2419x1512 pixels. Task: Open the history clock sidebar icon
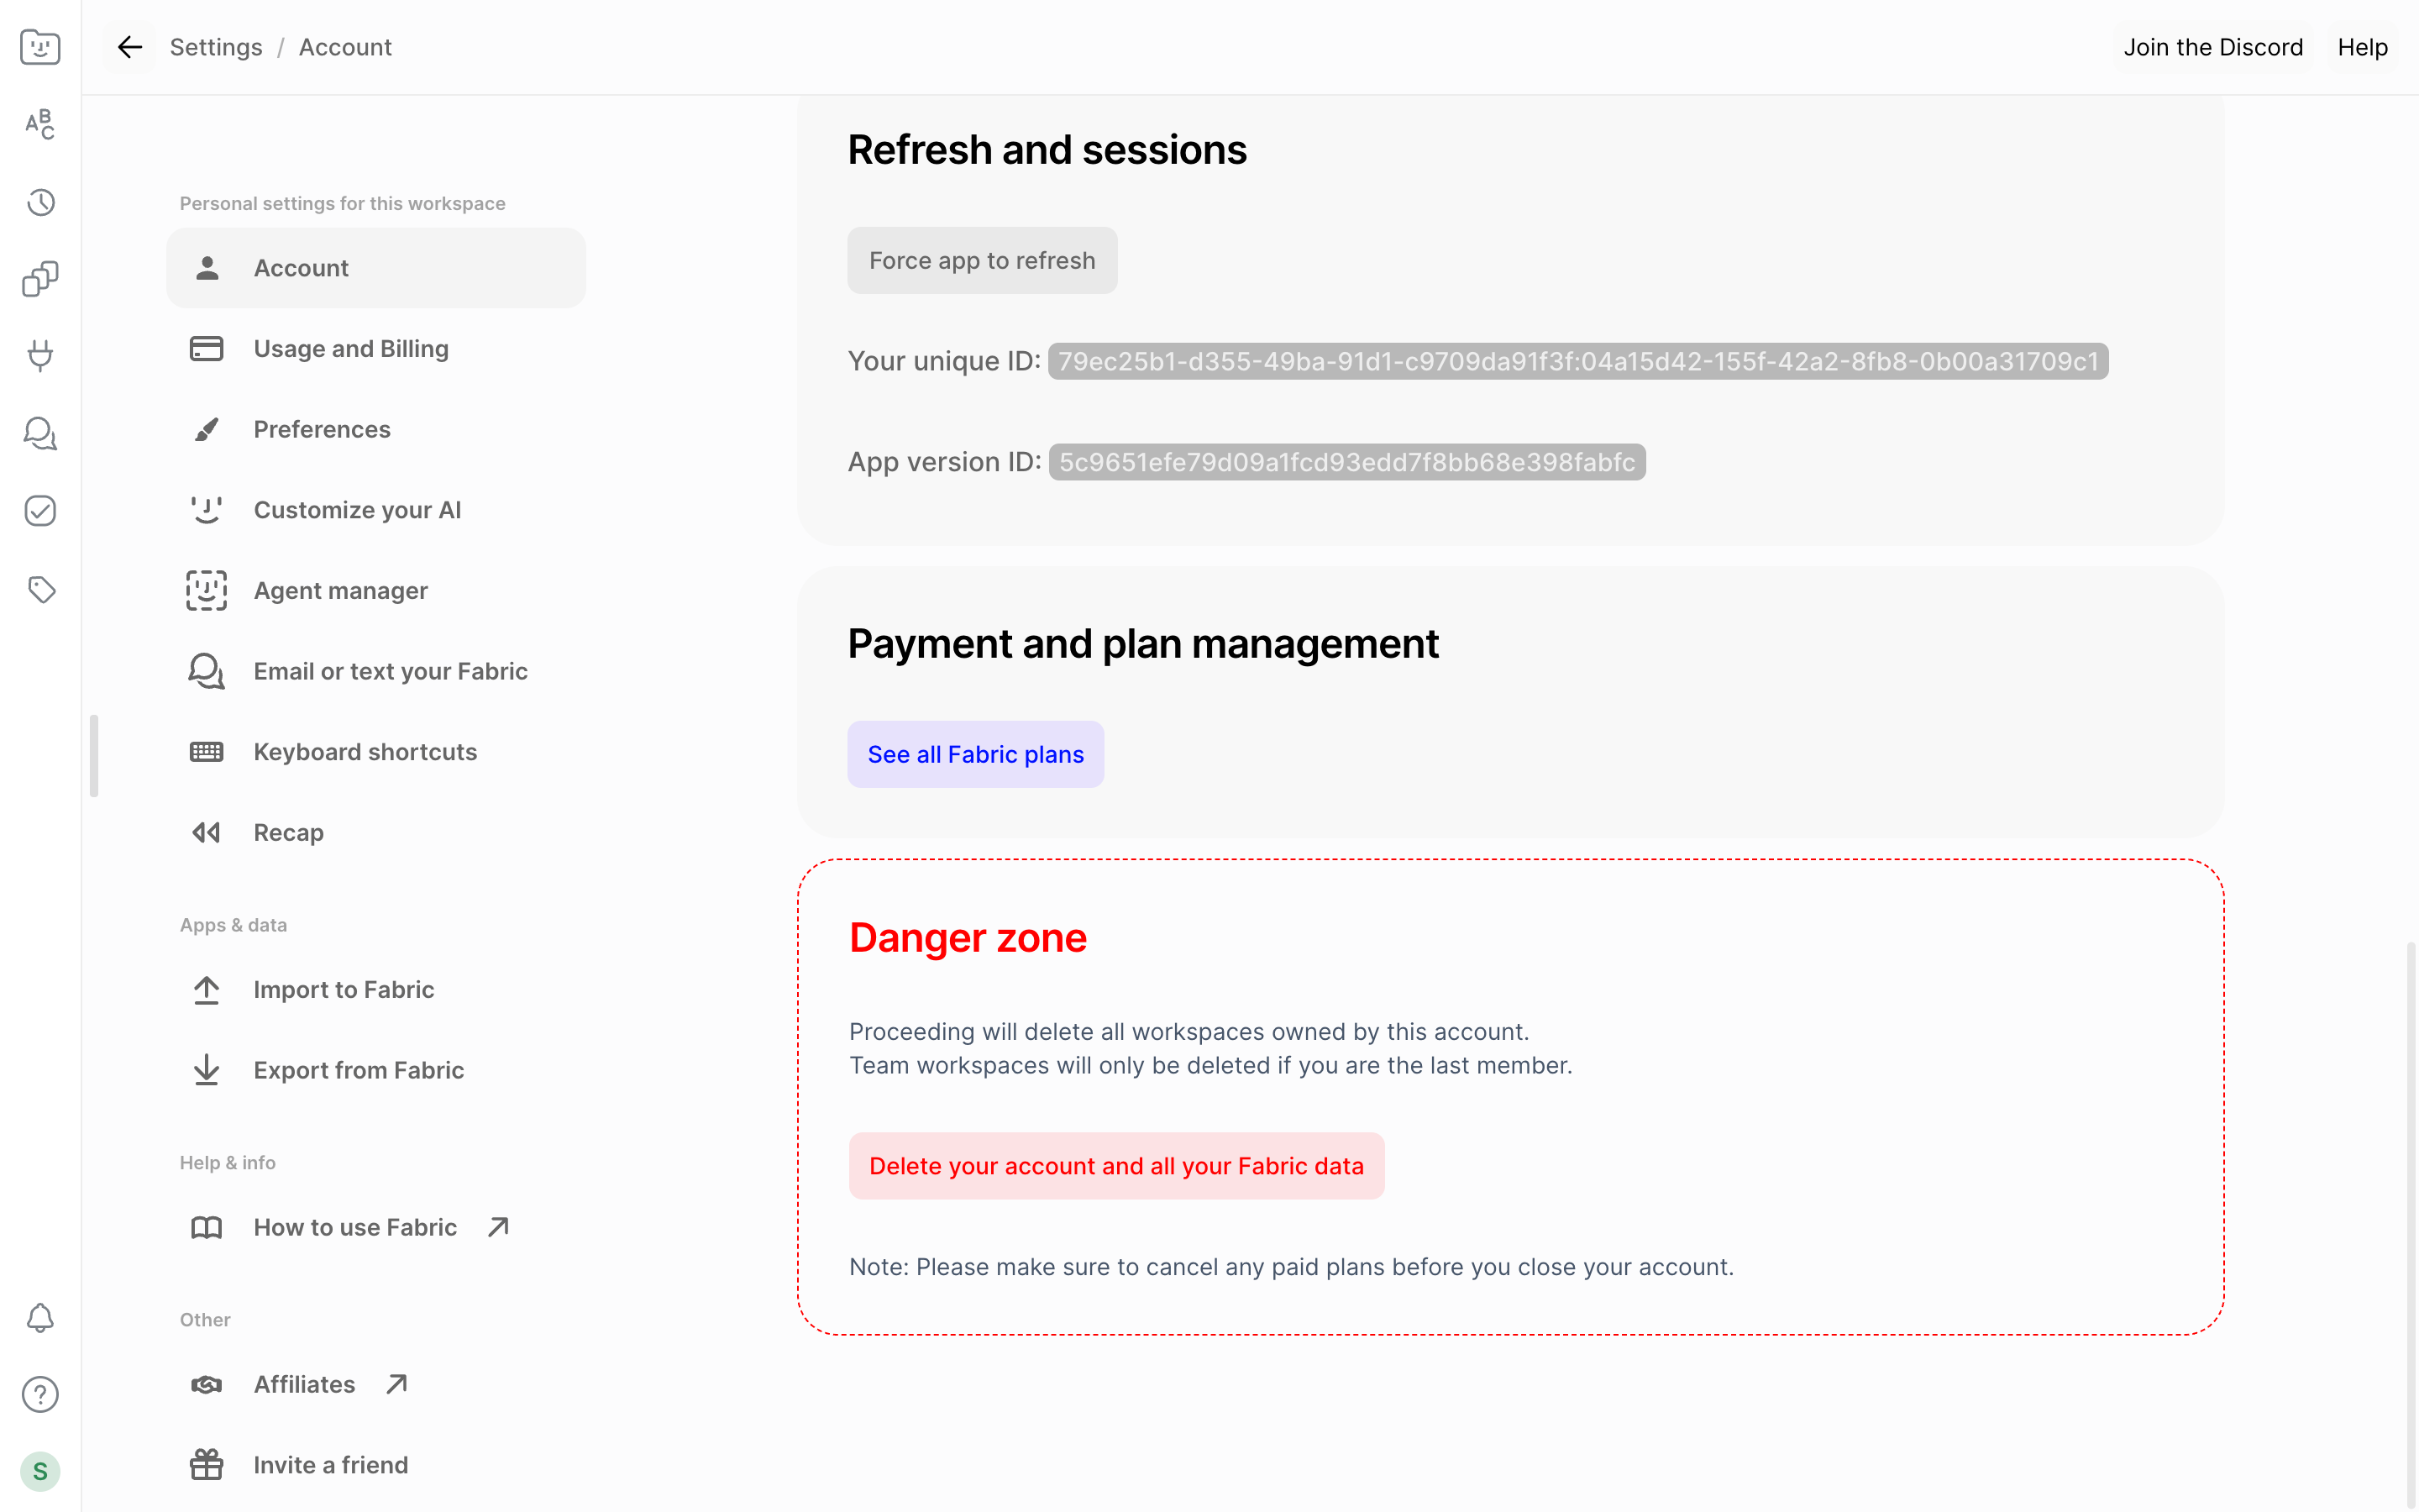(x=40, y=202)
